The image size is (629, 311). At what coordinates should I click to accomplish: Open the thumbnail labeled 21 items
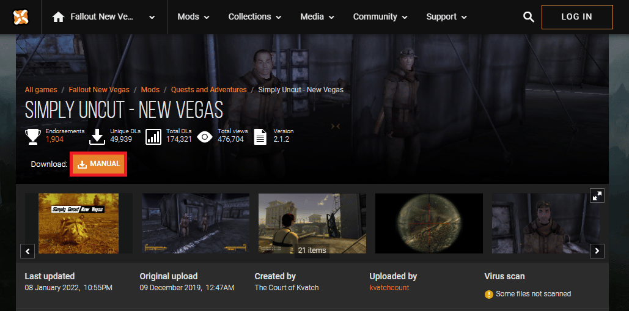pos(312,223)
